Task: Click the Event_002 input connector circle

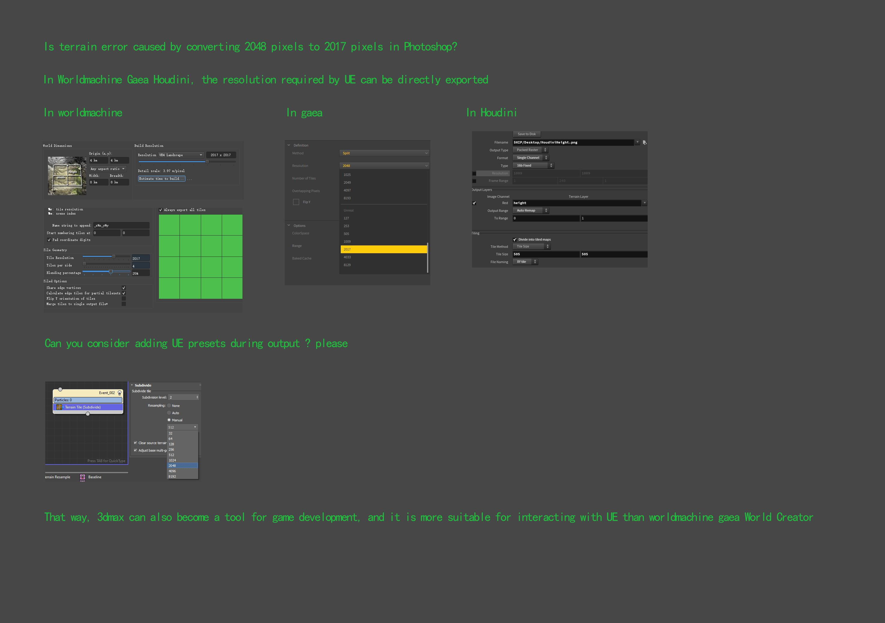Action: [60, 389]
